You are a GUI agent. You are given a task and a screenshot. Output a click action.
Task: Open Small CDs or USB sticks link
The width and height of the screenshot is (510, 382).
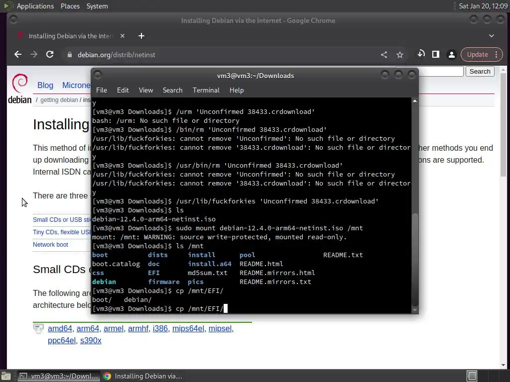pyautogui.click(x=61, y=219)
